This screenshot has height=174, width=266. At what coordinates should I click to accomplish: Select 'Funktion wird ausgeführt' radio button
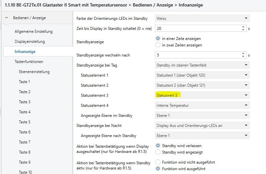point(158,169)
